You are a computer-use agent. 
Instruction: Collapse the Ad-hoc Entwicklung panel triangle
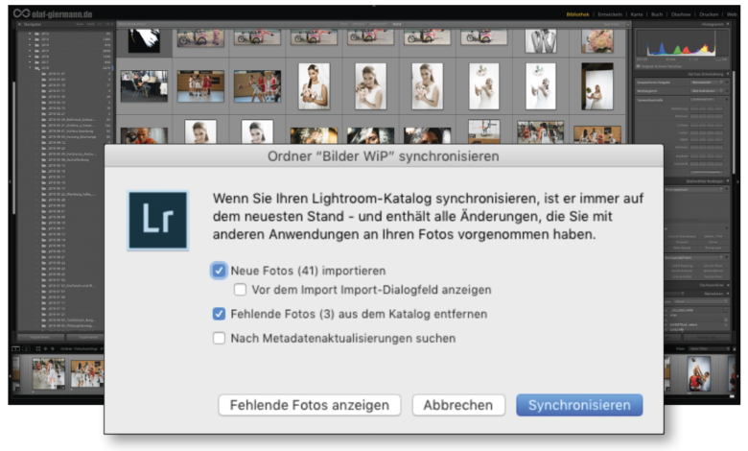tap(728, 74)
